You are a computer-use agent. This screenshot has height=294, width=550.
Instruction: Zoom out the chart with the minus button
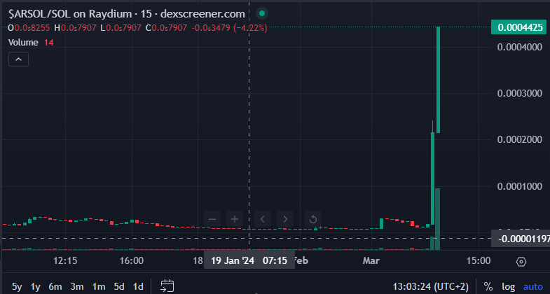(x=212, y=219)
